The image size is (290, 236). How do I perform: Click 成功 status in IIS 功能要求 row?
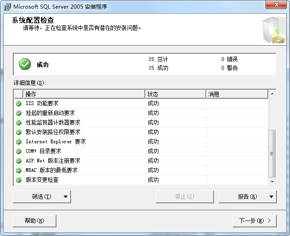[x=153, y=104]
